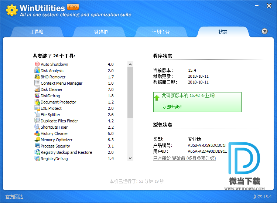Select the Disk Analysis list entry
Screen dimensions: 277x203
pyautogui.click(x=74, y=71)
